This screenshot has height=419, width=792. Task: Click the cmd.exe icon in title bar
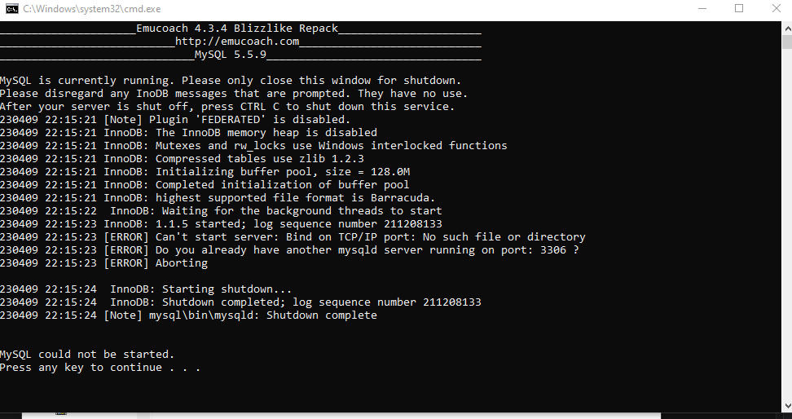tap(12, 9)
